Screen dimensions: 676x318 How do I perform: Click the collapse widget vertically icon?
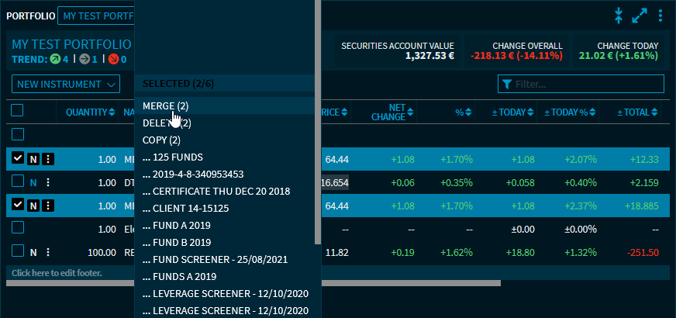coord(619,16)
